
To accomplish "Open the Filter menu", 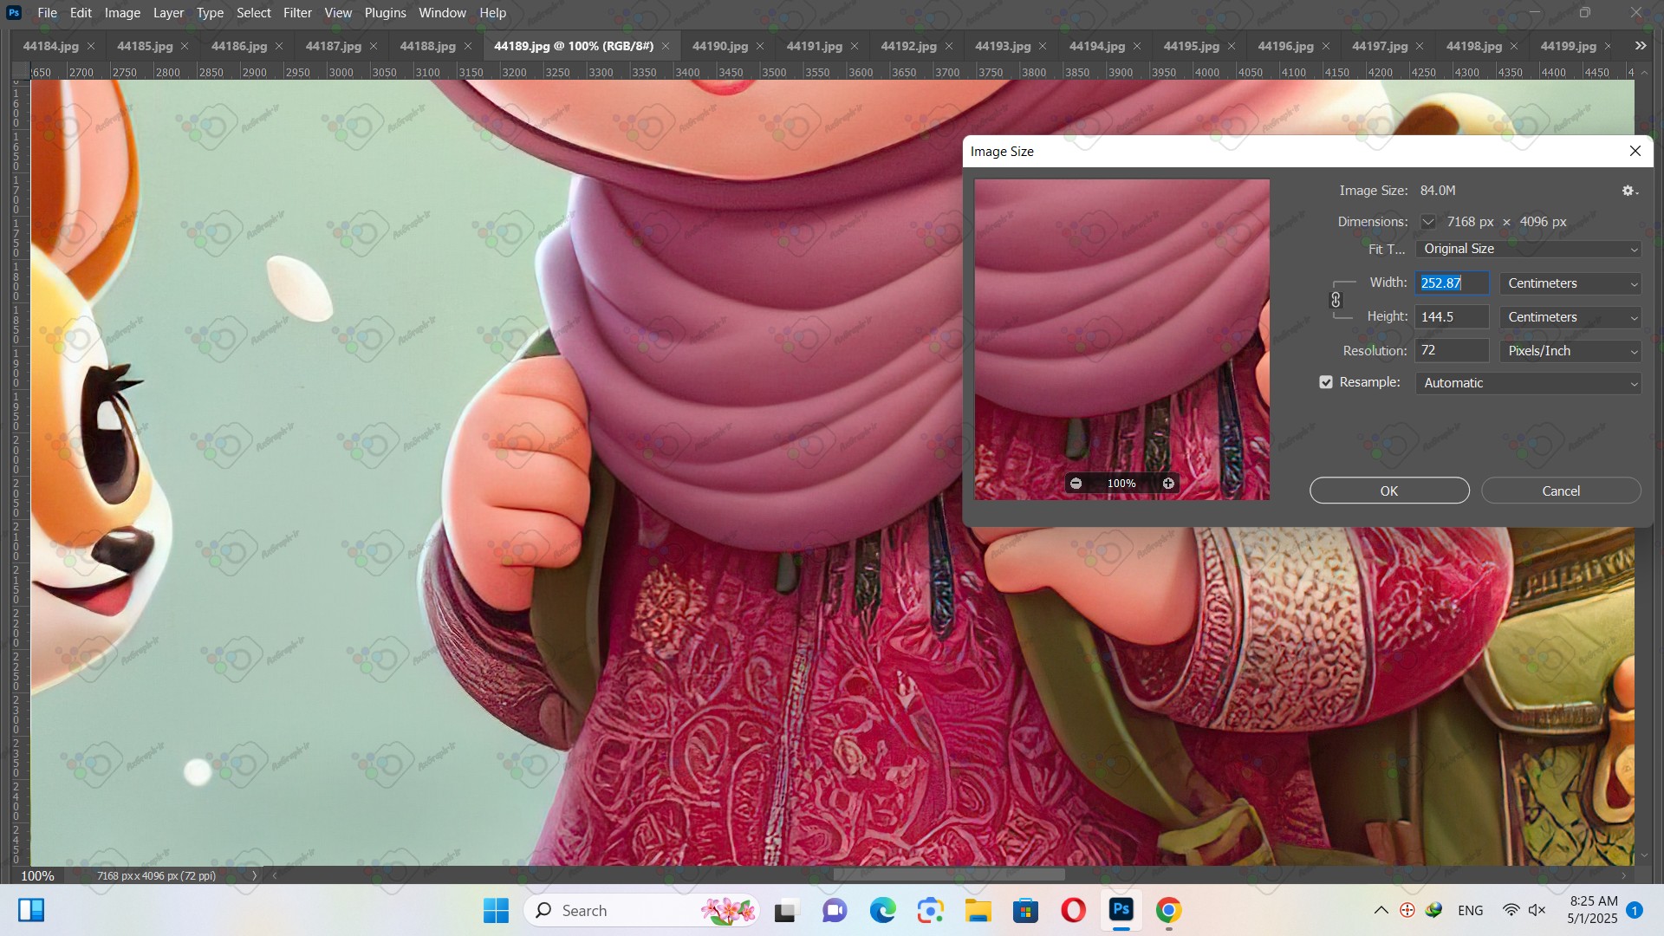I will (297, 13).
